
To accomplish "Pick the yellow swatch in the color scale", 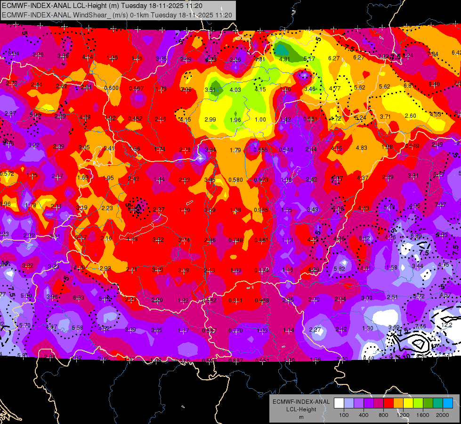I will pos(408,403).
